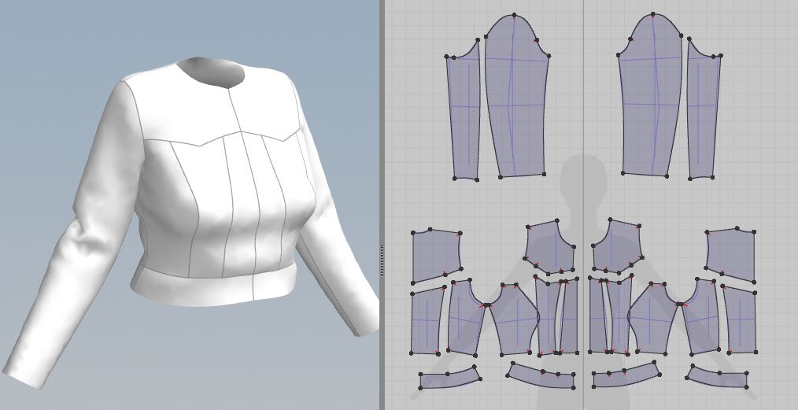This screenshot has width=798, height=410.
Task: Select the leftmost curved waistband pattern piece
Action: click(450, 378)
